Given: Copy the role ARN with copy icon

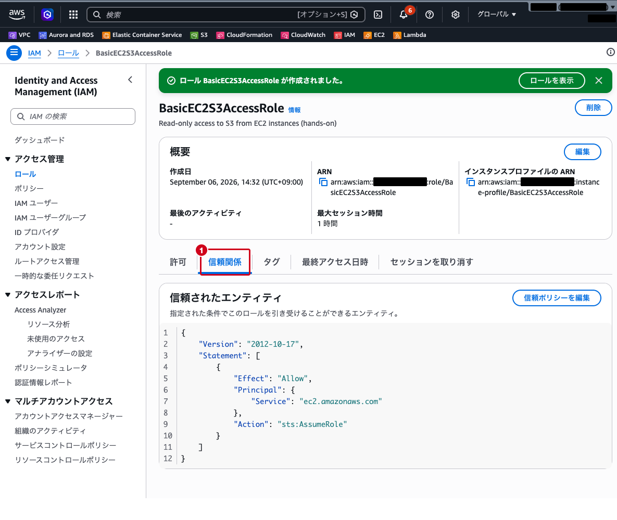Looking at the screenshot, I should coord(323,182).
